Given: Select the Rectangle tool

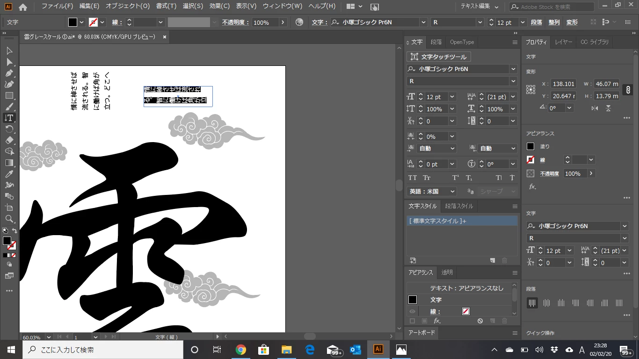Looking at the screenshot, I should [x=9, y=95].
